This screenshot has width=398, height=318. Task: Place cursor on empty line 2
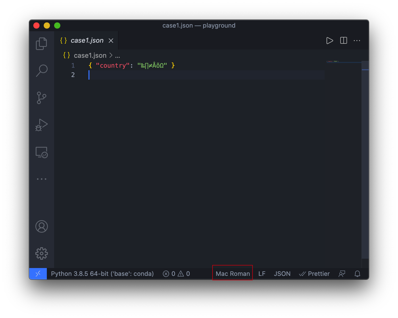pyautogui.click(x=207, y=75)
